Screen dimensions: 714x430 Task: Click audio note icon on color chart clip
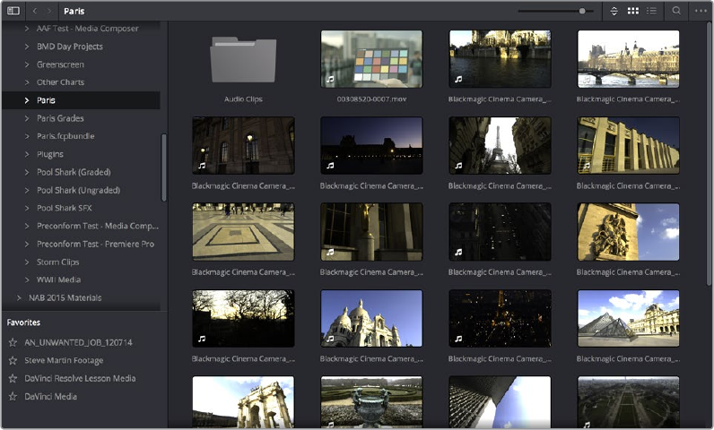(x=330, y=79)
